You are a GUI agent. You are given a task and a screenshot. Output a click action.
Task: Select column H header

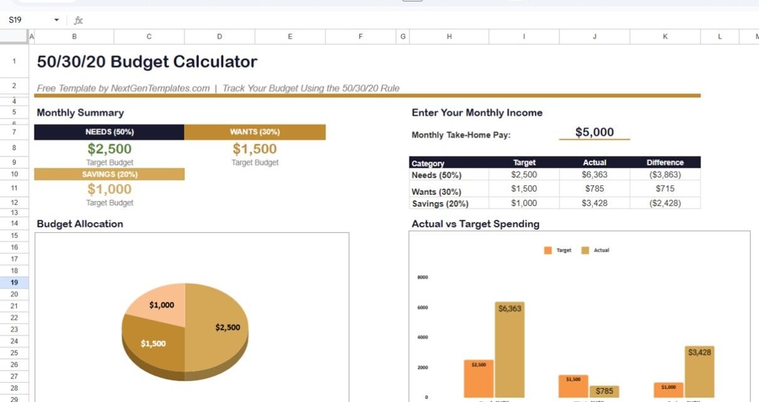click(449, 37)
